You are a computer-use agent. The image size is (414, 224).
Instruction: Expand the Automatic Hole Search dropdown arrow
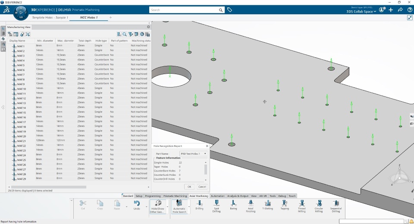(x=189, y=207)
